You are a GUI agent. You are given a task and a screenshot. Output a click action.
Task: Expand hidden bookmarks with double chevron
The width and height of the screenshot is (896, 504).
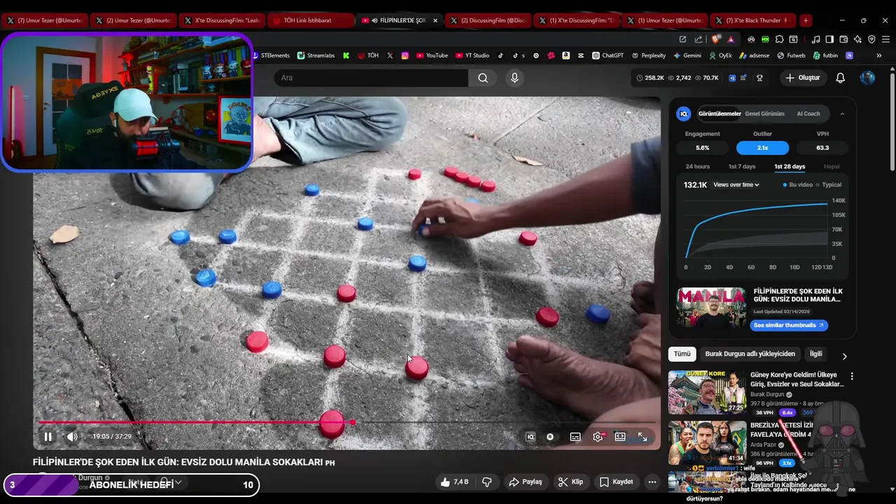[878, 55]
